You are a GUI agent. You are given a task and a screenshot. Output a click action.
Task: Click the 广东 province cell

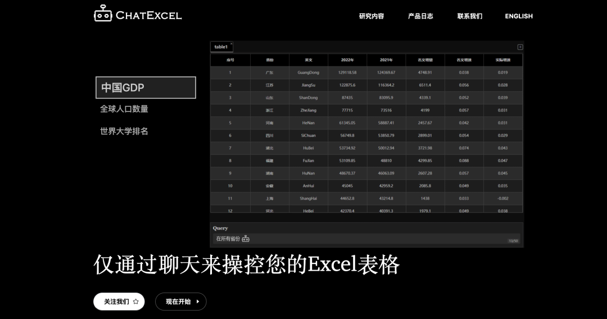(x=270, y=73)
